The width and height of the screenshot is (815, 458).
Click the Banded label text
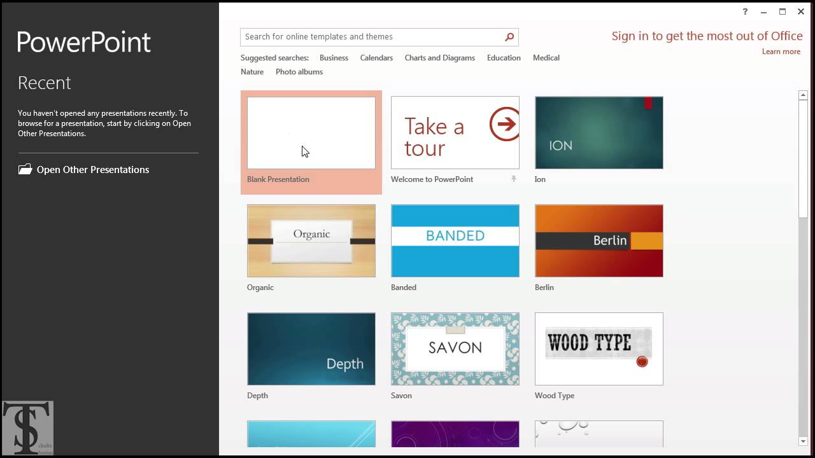(404, 288)
